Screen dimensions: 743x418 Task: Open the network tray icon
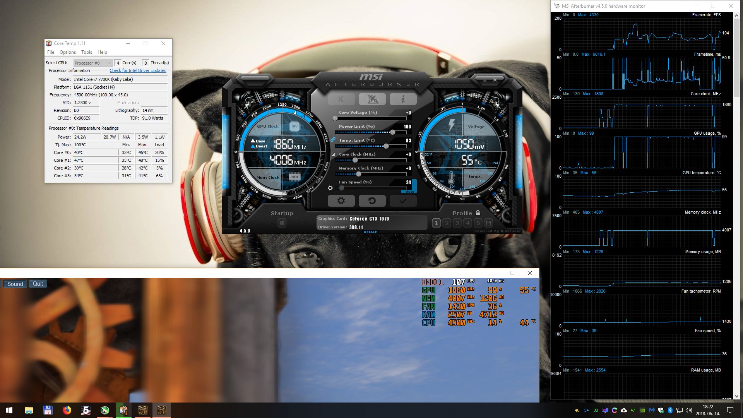click(680, 410)
